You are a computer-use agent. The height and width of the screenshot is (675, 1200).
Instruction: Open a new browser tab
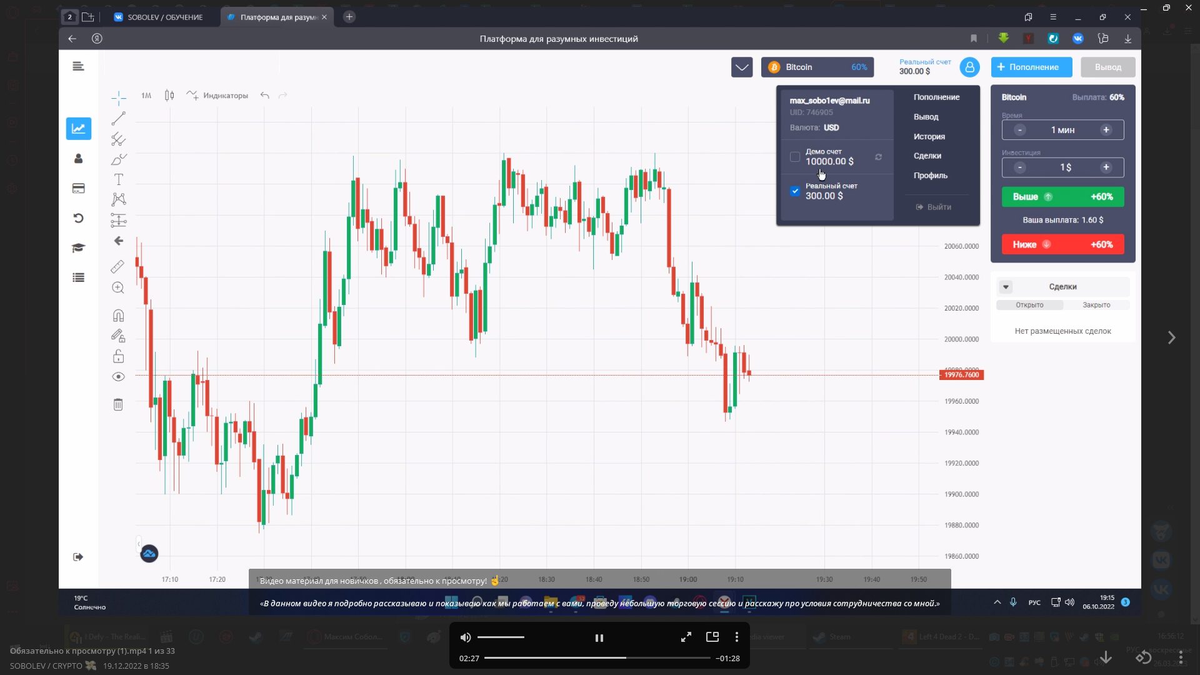point(349,17)
